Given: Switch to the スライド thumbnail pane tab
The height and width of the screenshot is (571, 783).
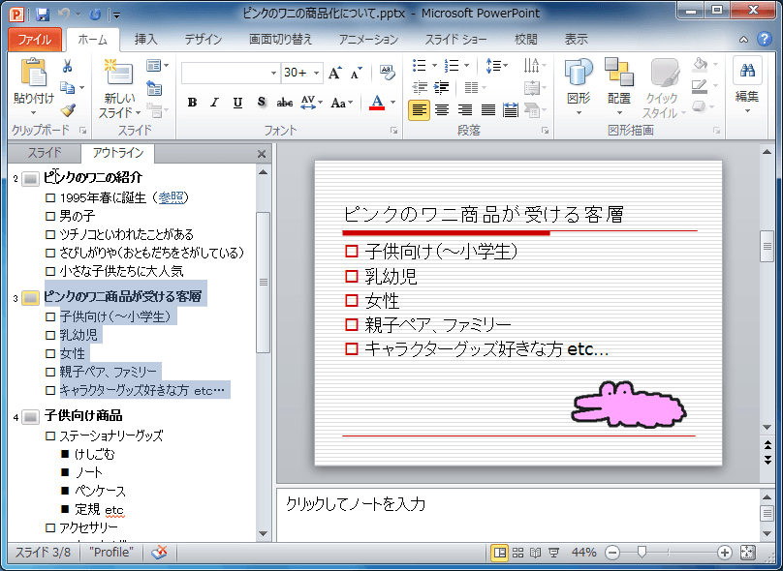Looking at the screenshot, I should [x=45, y=153].
